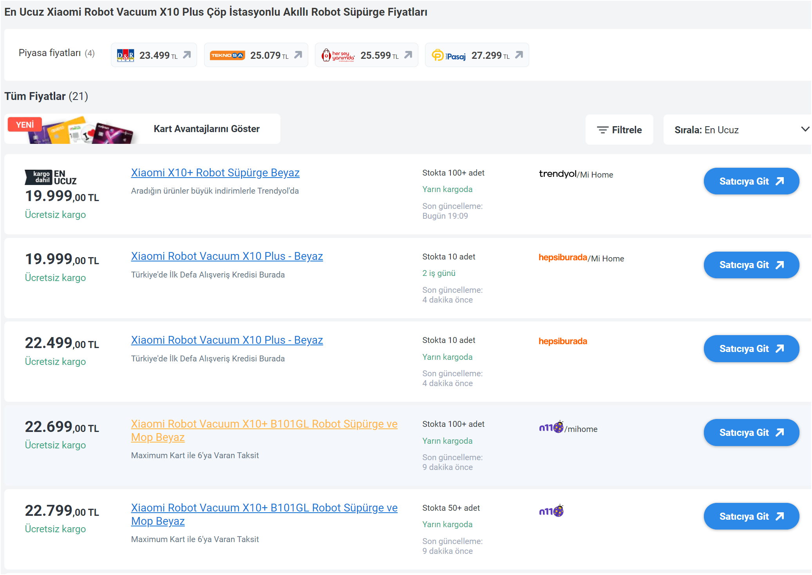Click price 22.499,00 TL
The height and width of the screenshot is (575, 812).
point(62,343)
